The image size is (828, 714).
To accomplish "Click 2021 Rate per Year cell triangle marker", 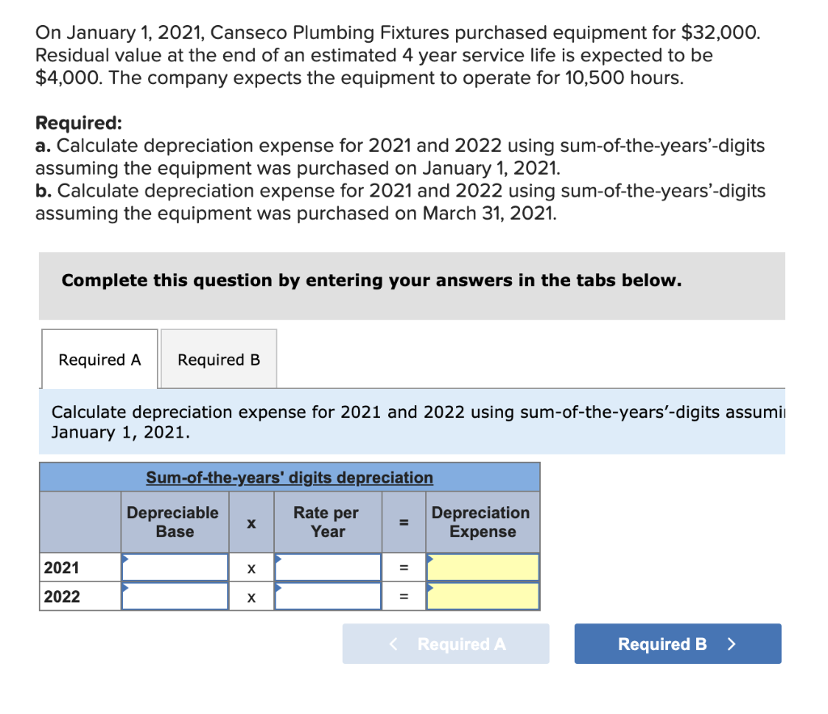I will (x=278, y=557).
